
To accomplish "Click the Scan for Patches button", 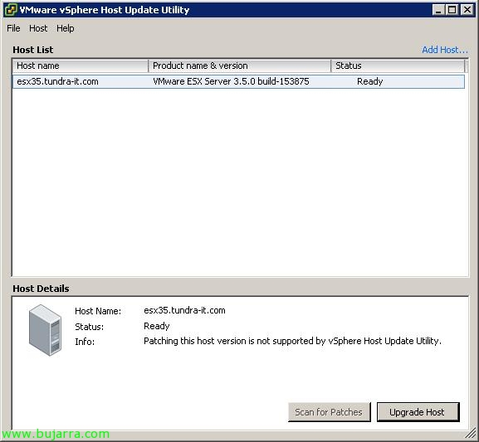I will (329, 412).
